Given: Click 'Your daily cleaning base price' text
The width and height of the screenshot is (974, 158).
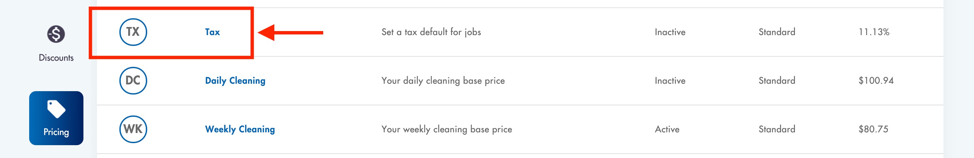Looking at the screenshot, I should [443, 80].
